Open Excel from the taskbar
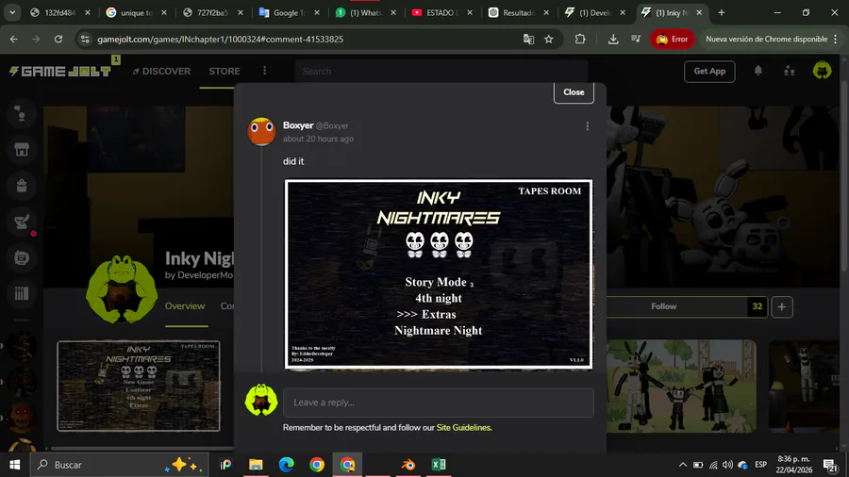Viewport: 849px width, 477px height. [439, 465]
